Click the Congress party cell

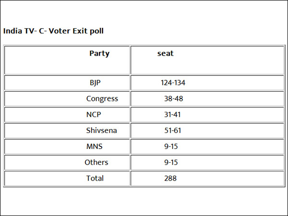102,99
